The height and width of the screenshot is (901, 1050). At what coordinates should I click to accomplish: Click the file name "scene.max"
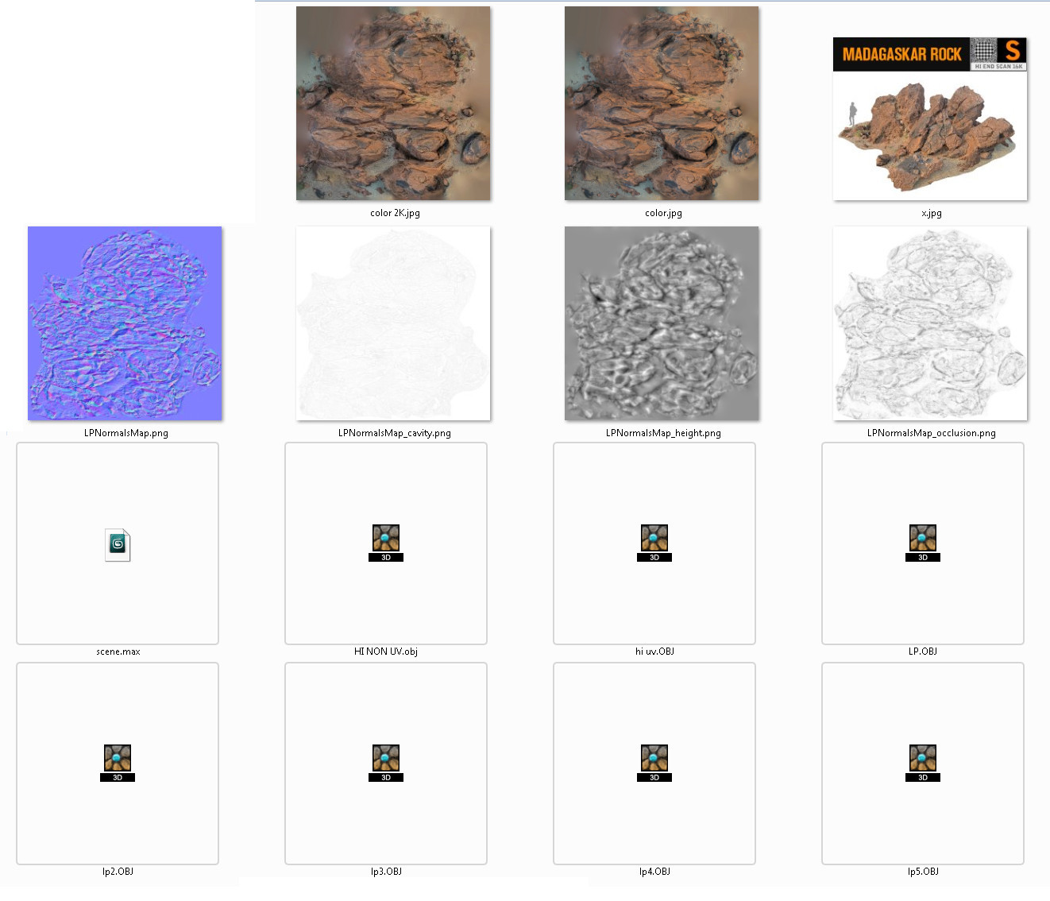118,652
